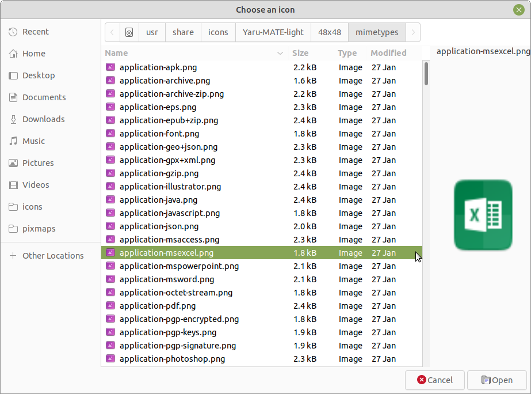The height and width of the screenshot is (394, 531).
Task: Click the Pictures icon in sidebar
Action: click(x=13, y=163)
